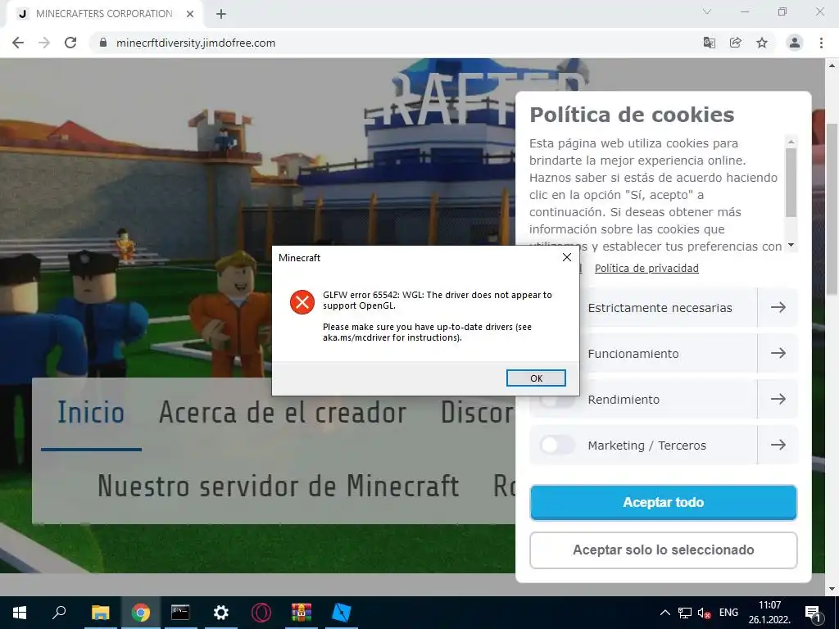
Task: Open network status tray icon
Action: click(684, 613)
